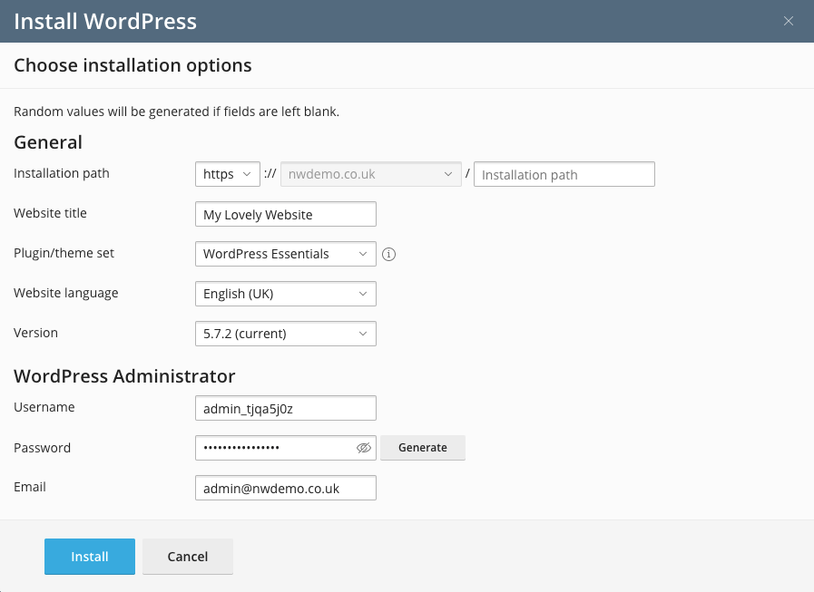Click the 'Installation path' label text
Screen dimensions: 814x592
62,173
